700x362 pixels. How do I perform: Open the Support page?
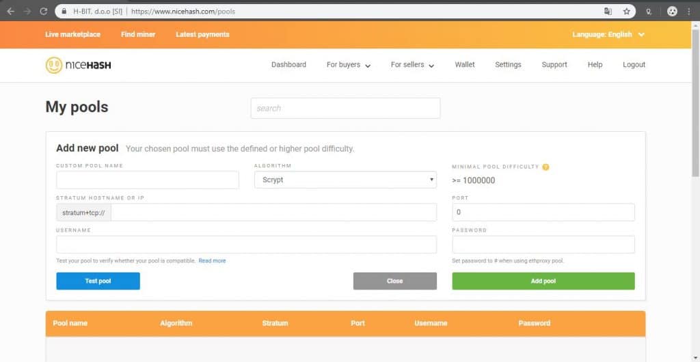[554, 65]
